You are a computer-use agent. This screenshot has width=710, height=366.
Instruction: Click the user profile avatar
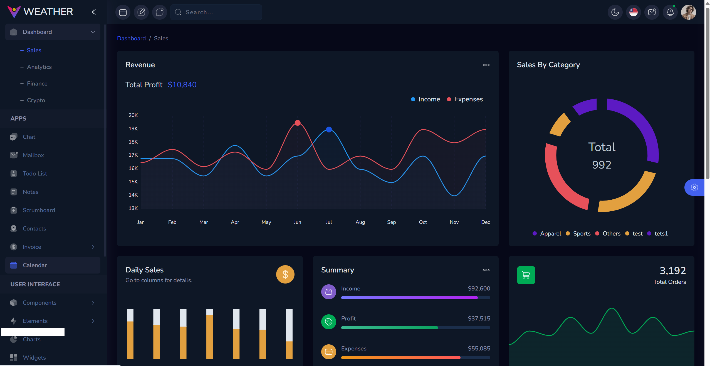click(689, 12)
